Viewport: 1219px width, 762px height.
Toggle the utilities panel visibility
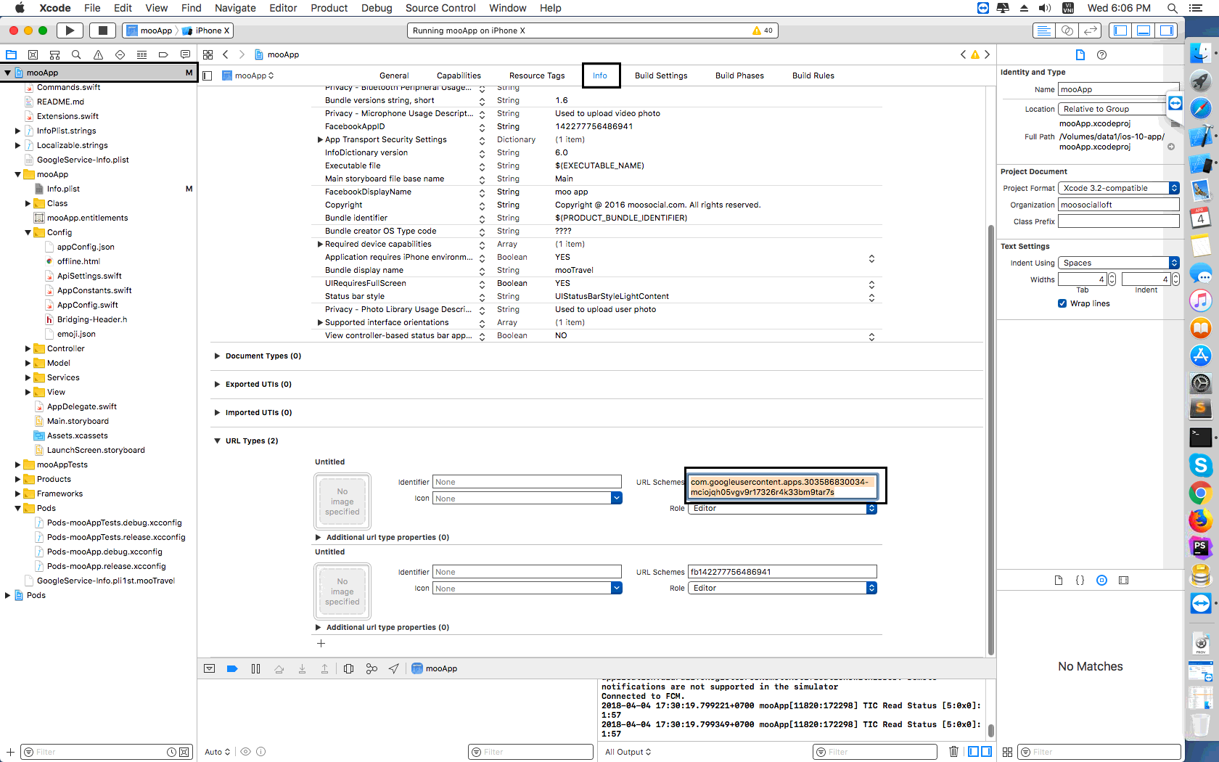(1167, 30)
